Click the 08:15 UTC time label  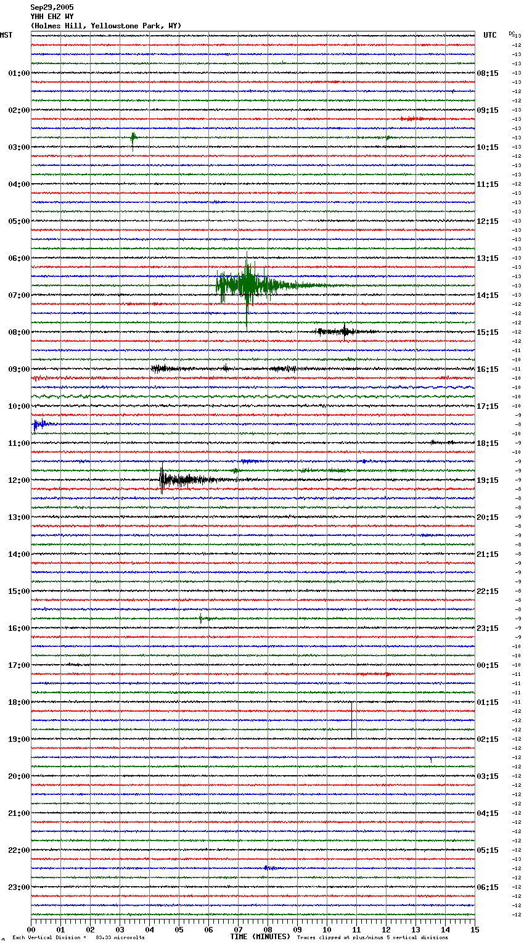tap(488, 73)
